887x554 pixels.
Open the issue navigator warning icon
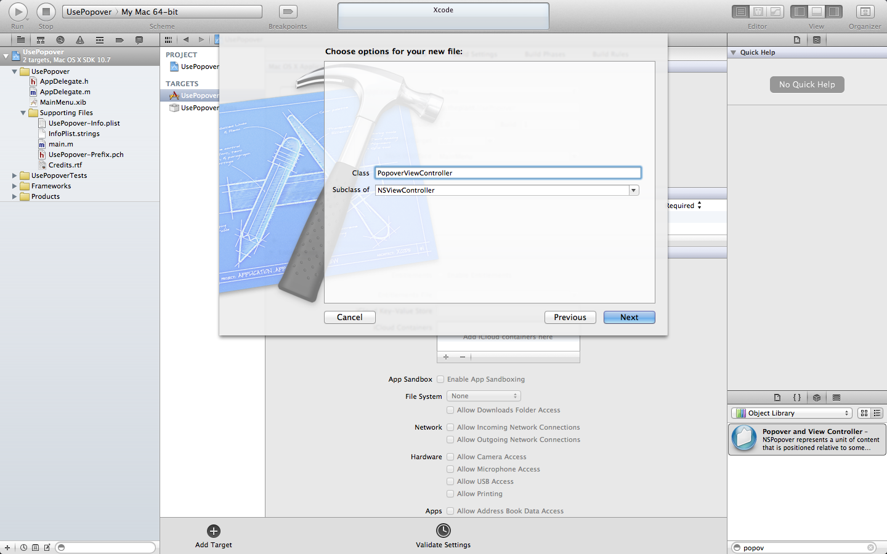79,40
